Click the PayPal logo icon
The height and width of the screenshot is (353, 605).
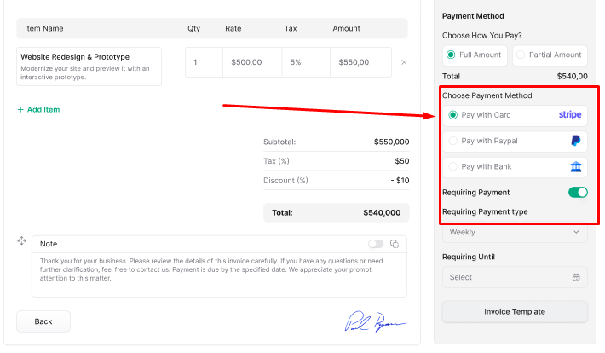coord(576,141)
